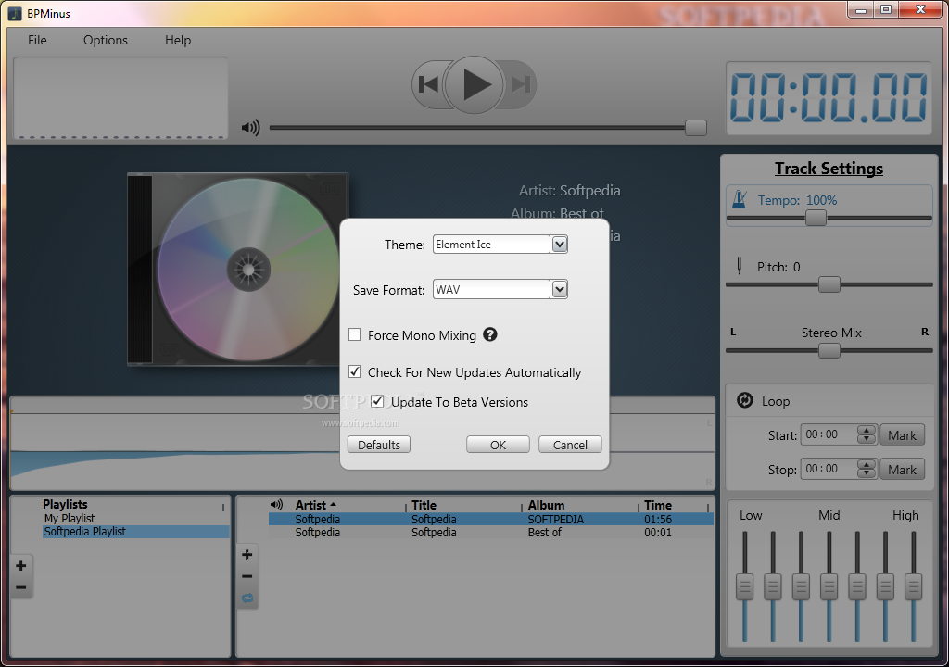Uncheck Update To Beta Versions
This screenshot has width=949, height=667.
(378, 401)
